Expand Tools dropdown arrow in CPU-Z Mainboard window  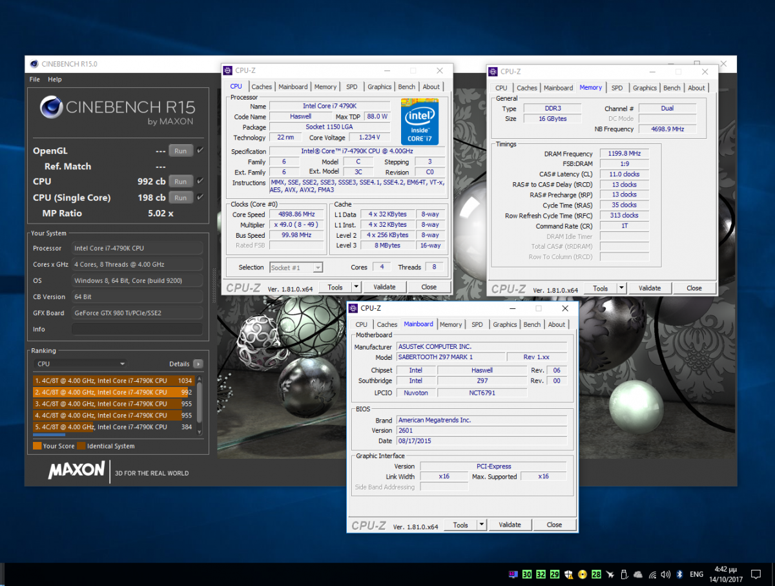point(481,525)
